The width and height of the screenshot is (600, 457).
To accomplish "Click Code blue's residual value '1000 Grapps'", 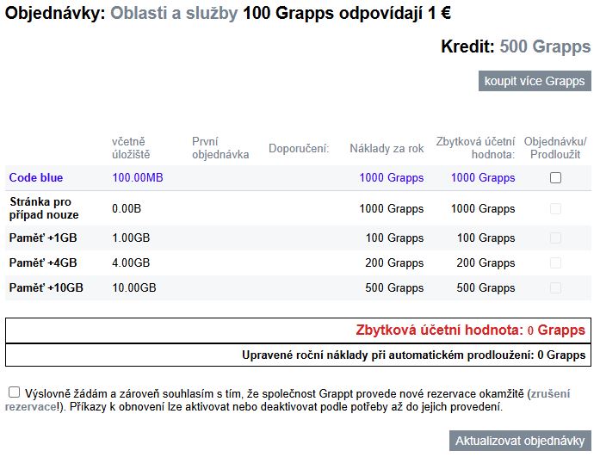I will click(483, 177).
